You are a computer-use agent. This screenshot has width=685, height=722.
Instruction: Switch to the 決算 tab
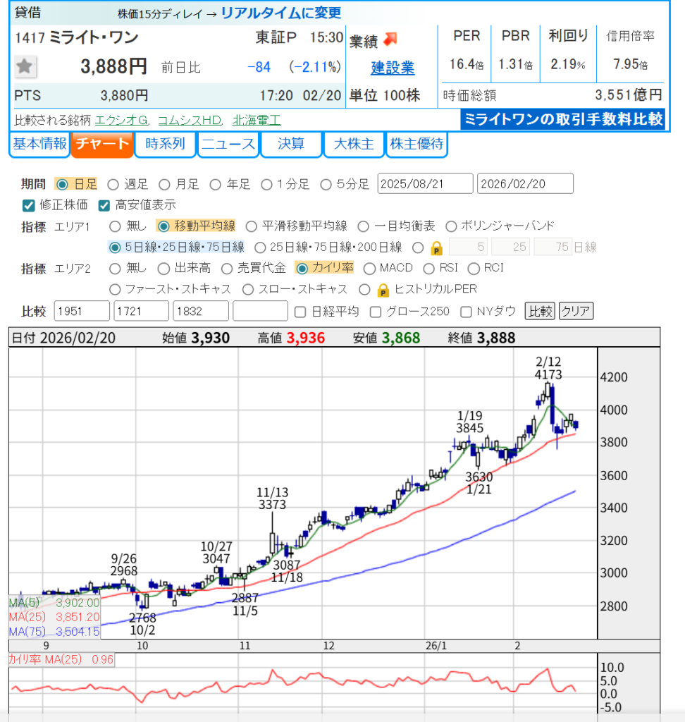pyautogui.click(x=291, y=145)
